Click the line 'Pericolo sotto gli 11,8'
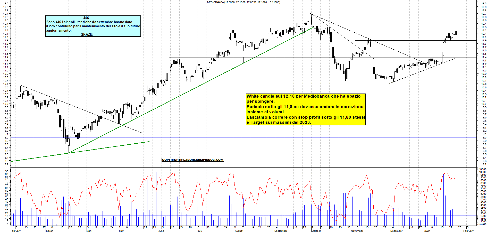 (x=305, y=107)
